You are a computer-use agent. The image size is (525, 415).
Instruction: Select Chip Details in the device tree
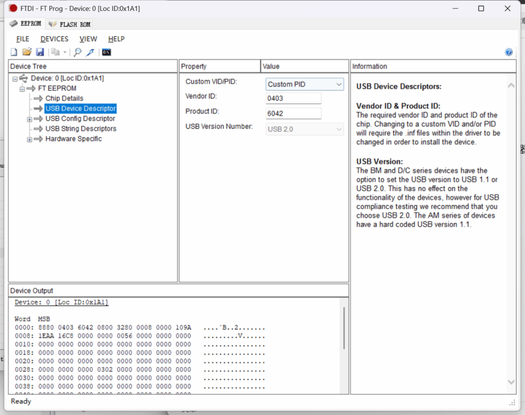point(64,98)
